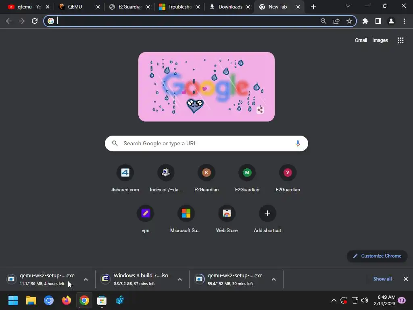Open the Chrome side panel
413x310 pixels.
378,21
